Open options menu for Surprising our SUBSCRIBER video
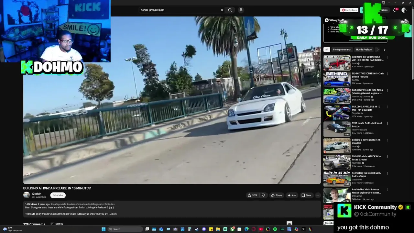This screenshot has height=233, width=414. pyautogui.click(x=387, y=57)
